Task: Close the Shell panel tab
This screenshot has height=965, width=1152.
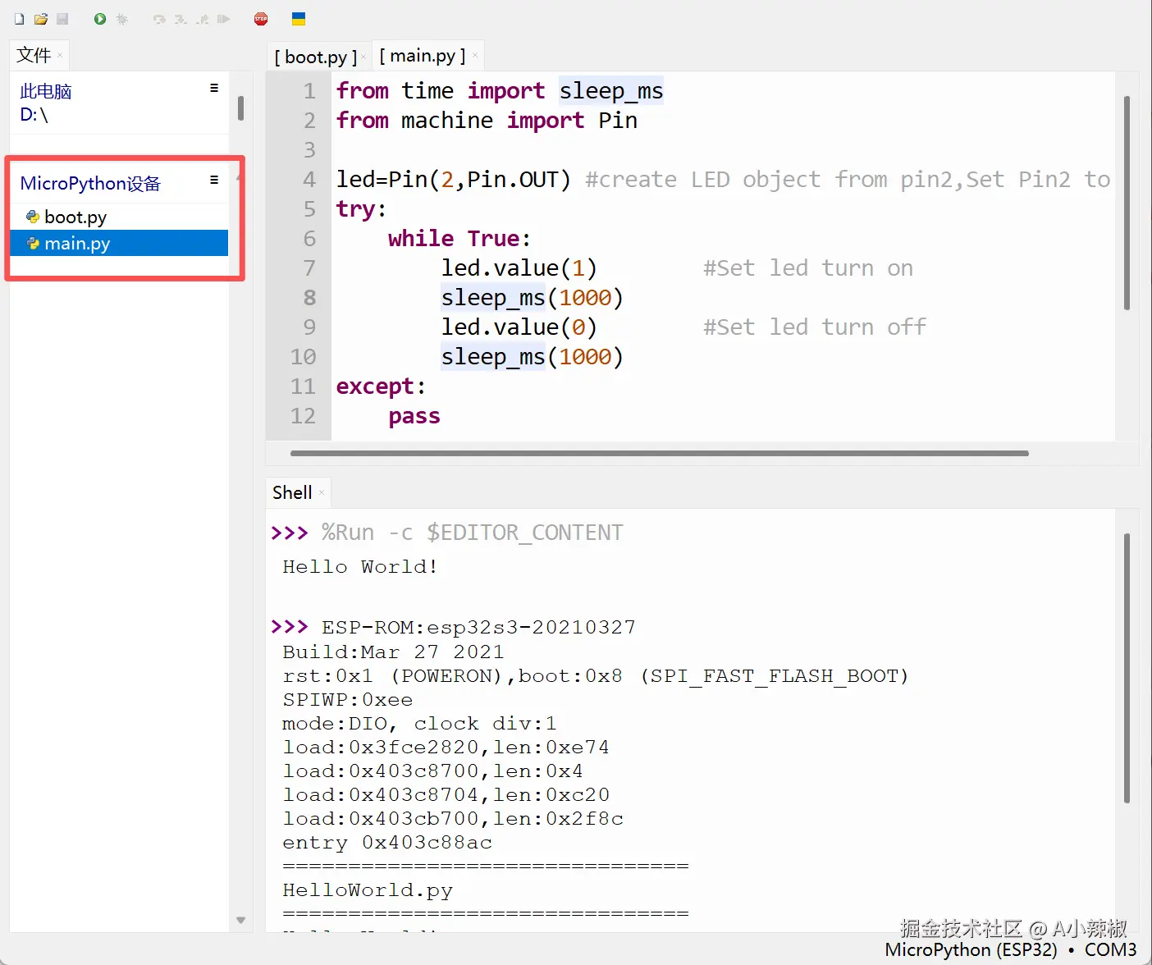Action: [322, 492]
